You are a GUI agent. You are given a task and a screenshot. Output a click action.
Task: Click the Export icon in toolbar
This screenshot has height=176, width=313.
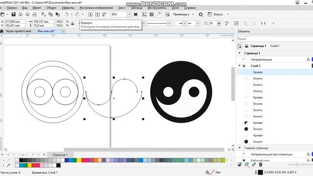click(x=97, y=14)
